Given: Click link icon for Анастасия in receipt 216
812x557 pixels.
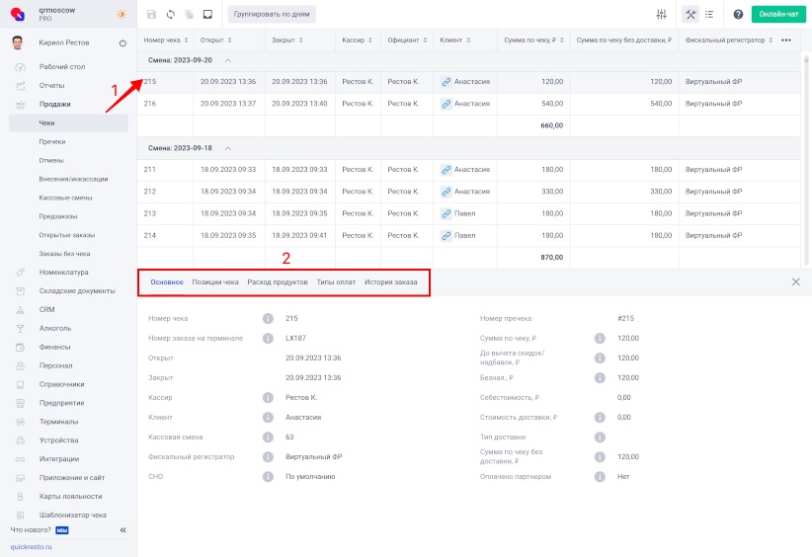Looking at the screenshot, I should click(446, 104).
